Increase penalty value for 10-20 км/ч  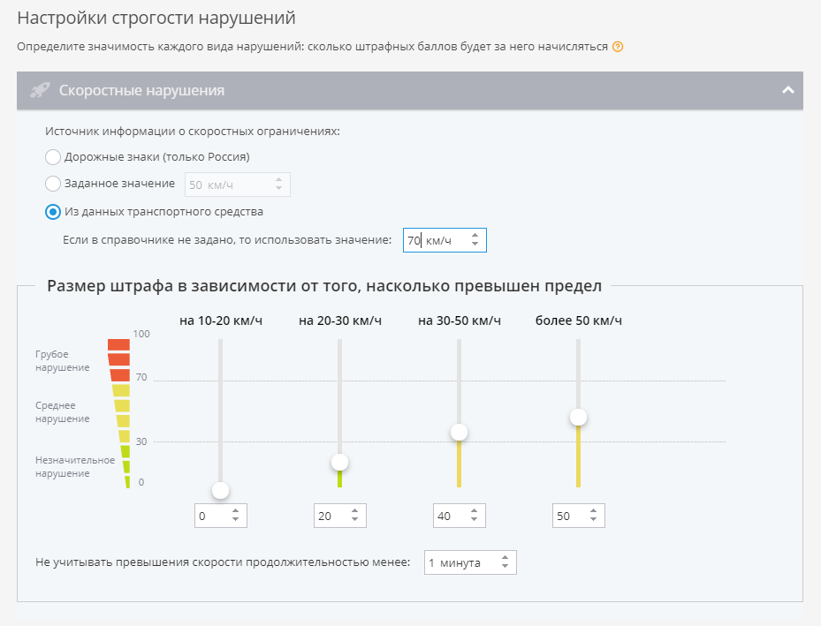(235, 512)
